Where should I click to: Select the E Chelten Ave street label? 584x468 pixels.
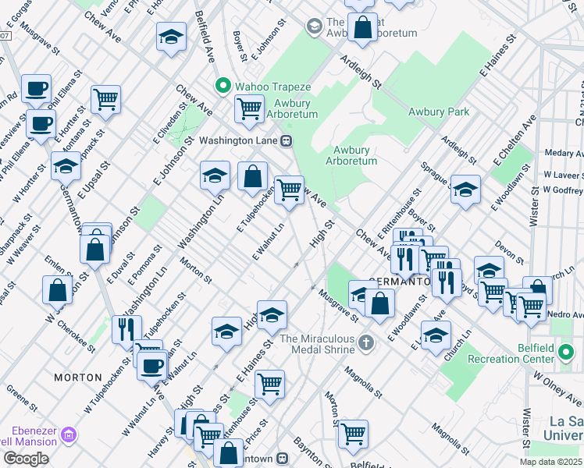[515, 140]
